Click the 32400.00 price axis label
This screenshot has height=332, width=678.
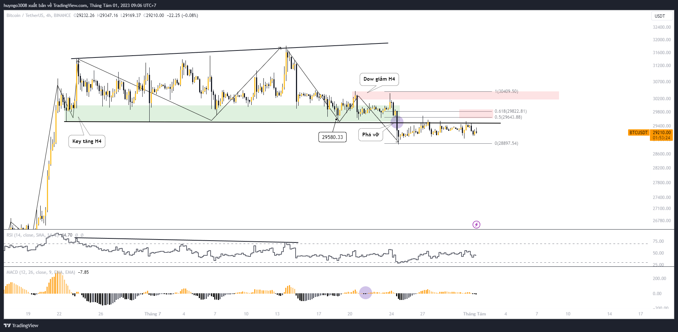tap(662, 27)
